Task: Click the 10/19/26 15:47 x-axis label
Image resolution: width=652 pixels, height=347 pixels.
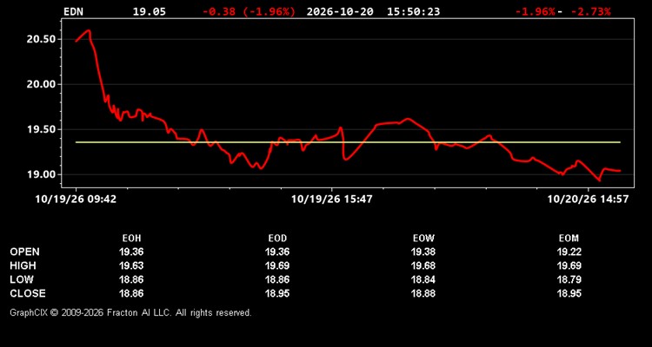Action: coord(331,200)
